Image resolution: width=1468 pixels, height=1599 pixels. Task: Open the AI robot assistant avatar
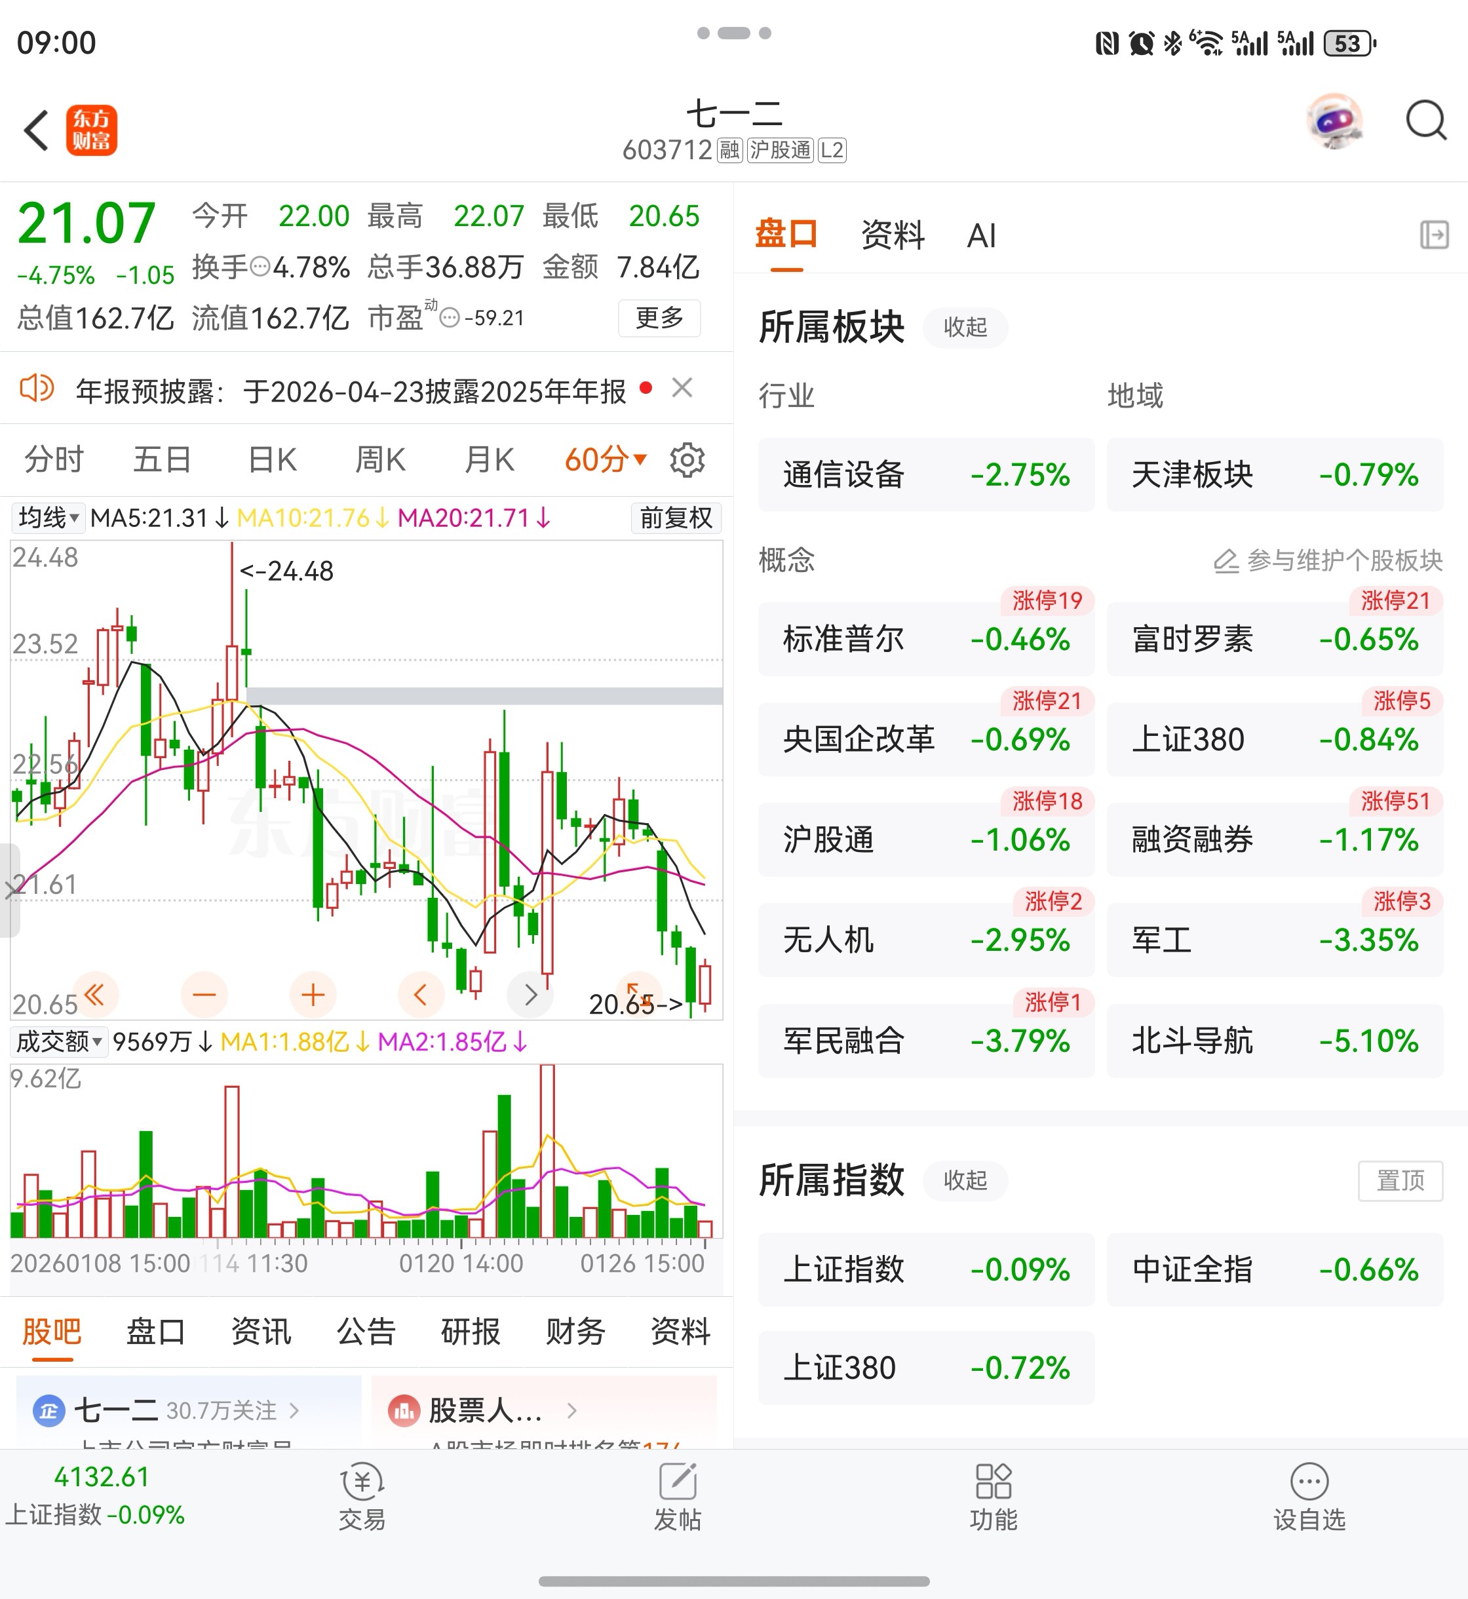pyautogui.click(x=1334, y=121)
